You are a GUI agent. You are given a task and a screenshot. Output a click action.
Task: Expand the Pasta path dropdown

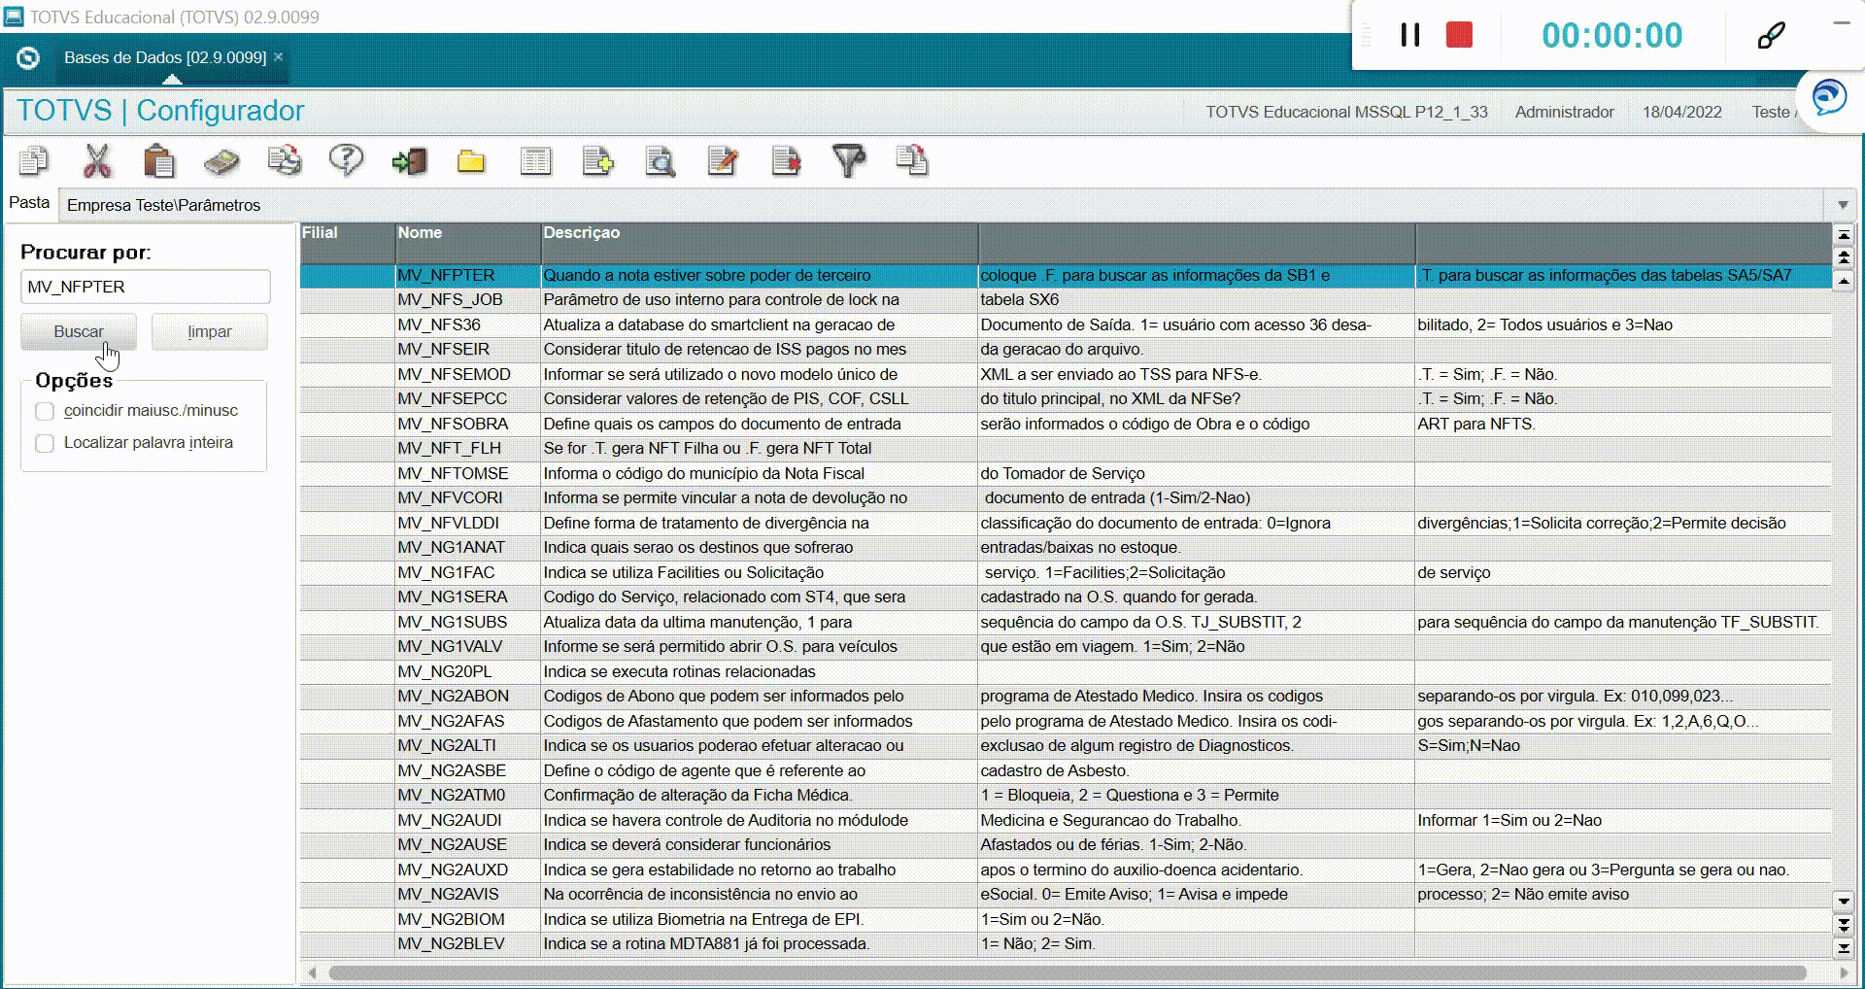[x=1843, y=205]
